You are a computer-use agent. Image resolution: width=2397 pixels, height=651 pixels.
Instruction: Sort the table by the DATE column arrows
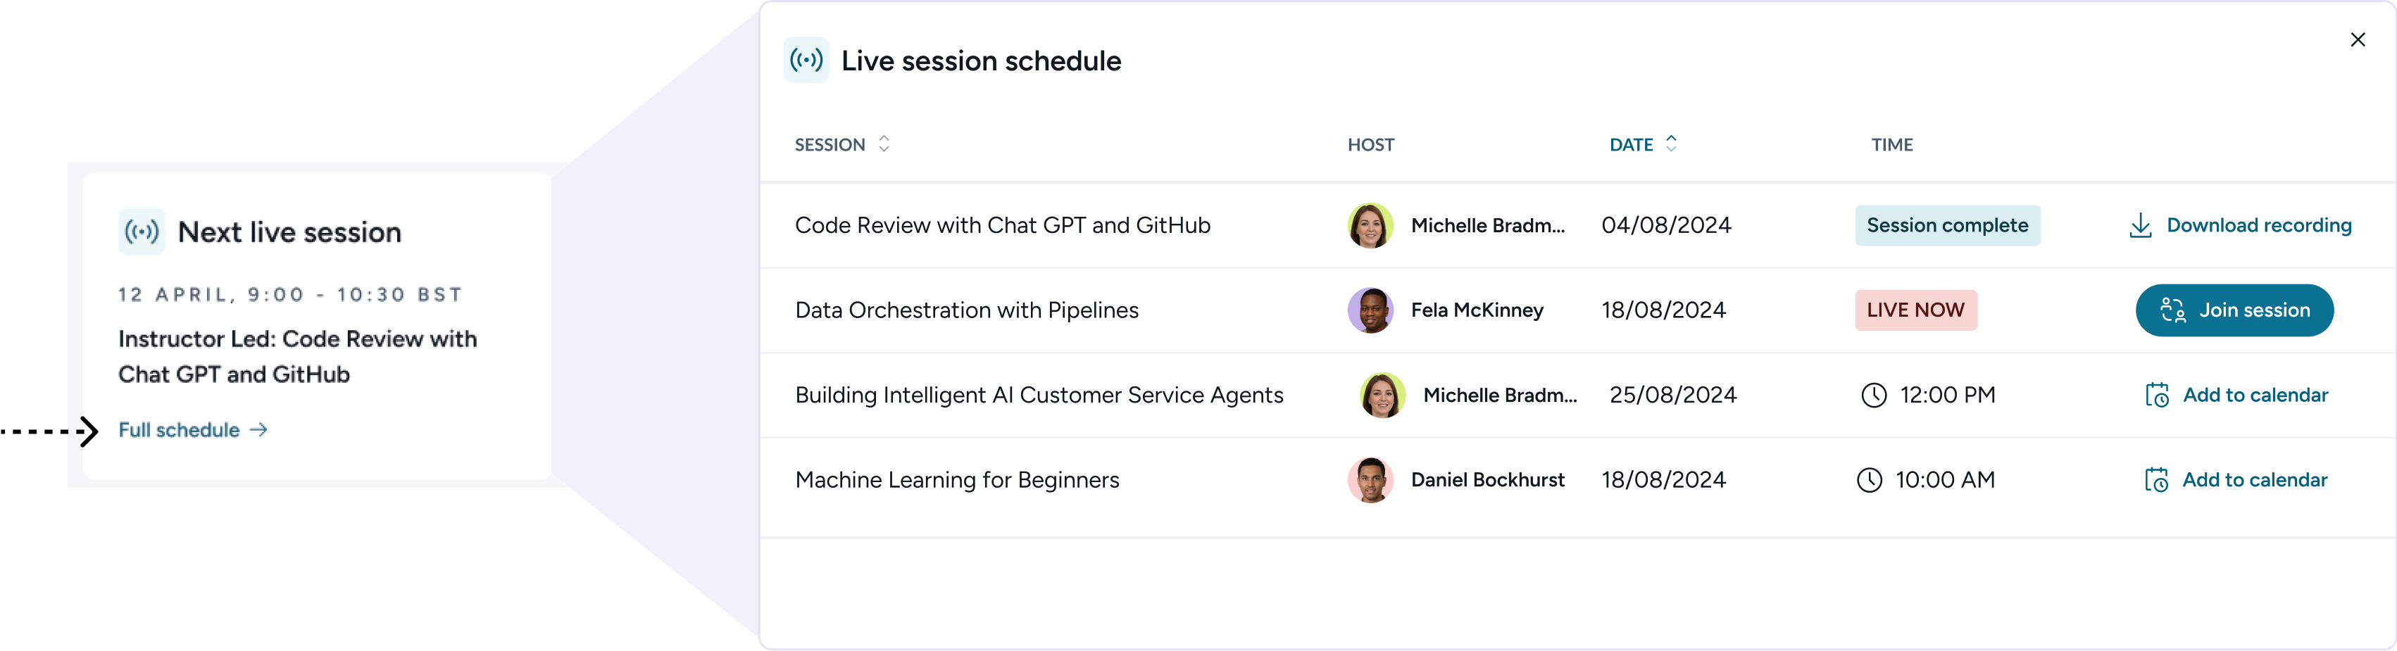(1671, 144)
